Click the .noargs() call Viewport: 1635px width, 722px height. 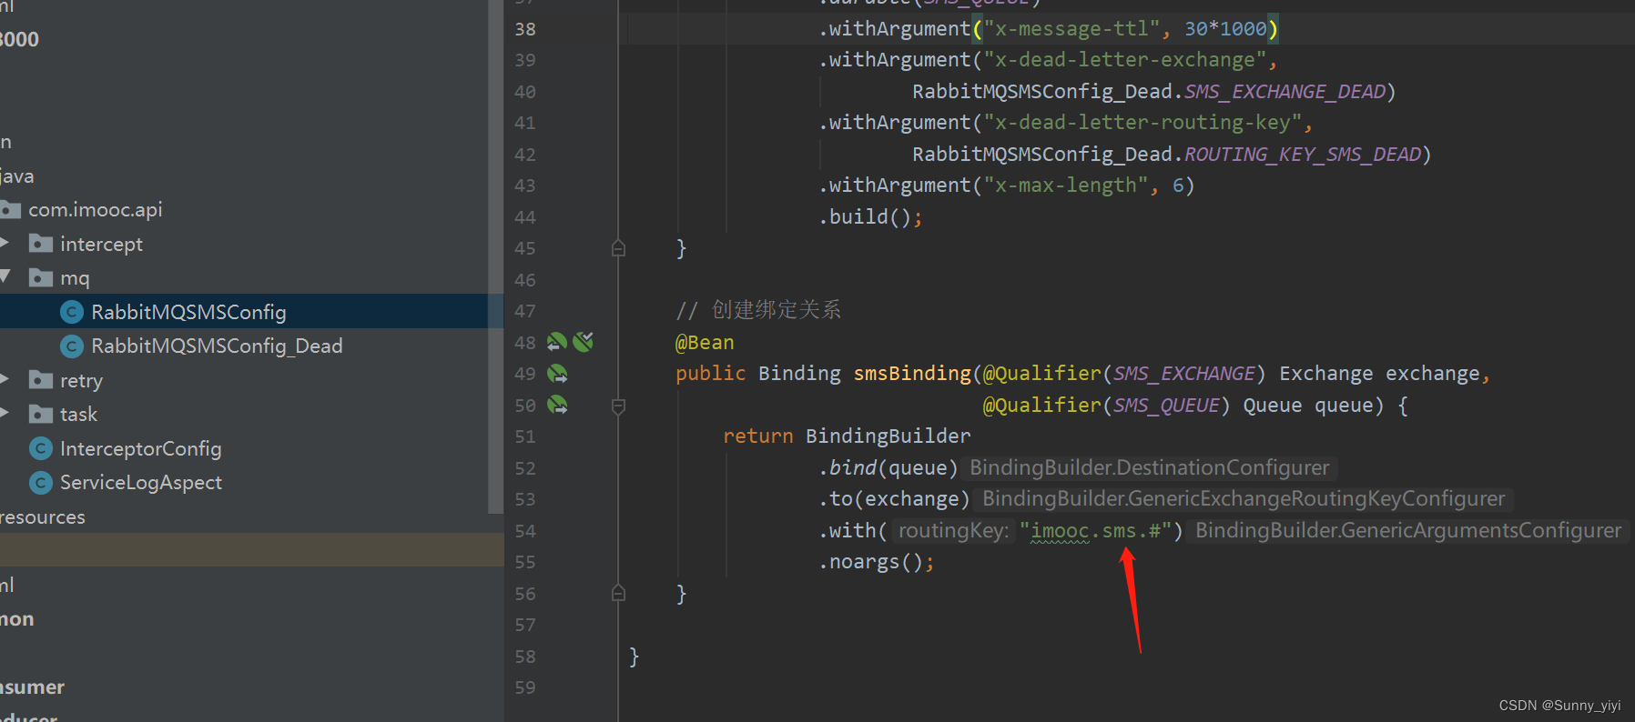(x=876, y=563)
